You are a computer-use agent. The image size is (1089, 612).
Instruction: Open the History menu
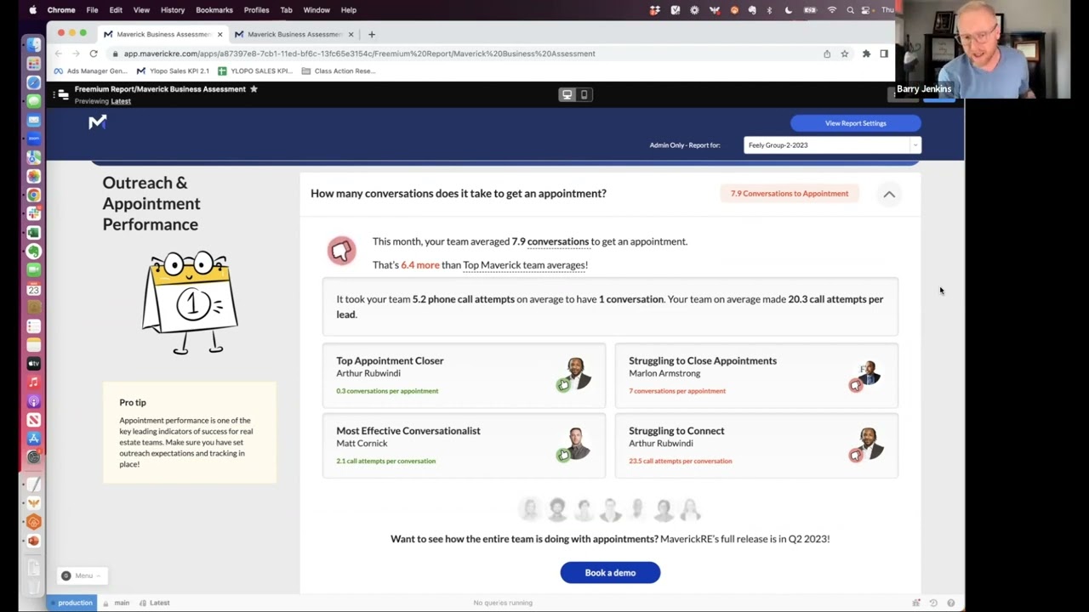tap(173, 9)
